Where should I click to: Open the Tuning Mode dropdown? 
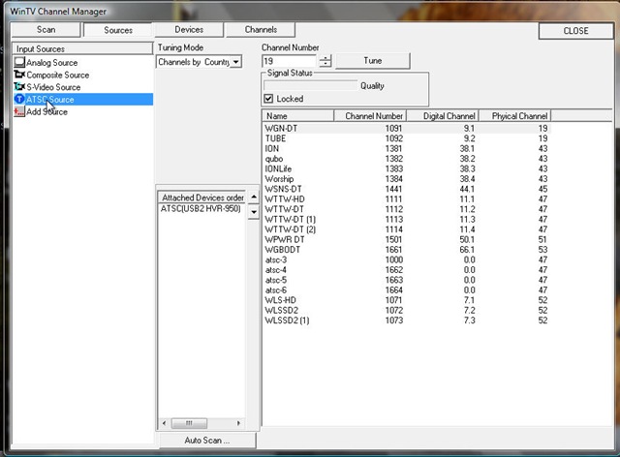coord(235,62)
